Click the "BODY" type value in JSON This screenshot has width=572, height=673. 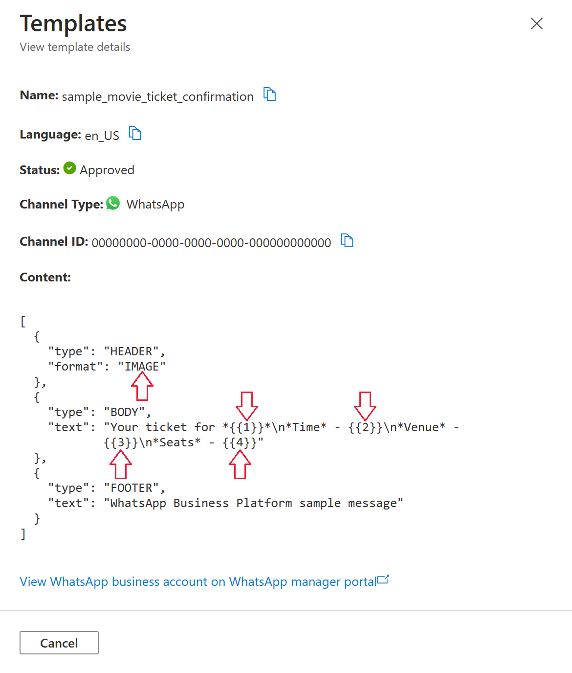pyautogui.click(x=124, y=412)
